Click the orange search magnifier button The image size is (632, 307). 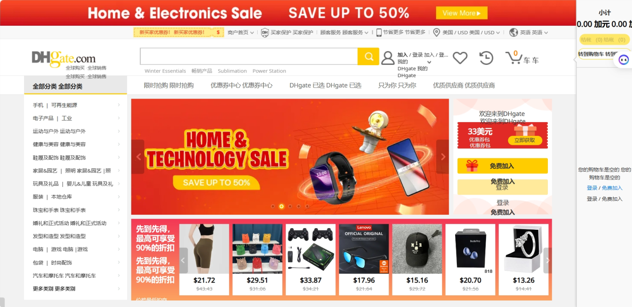pyautogui.click(x=368, y=57)
